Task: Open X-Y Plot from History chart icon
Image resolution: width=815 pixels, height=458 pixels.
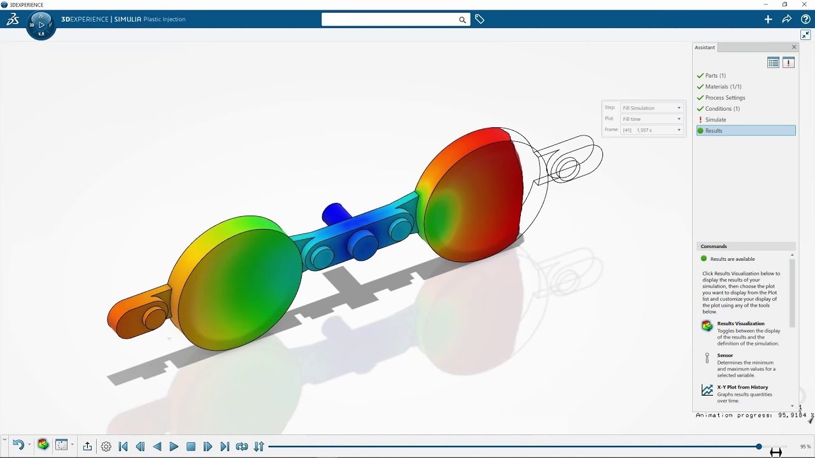Action: (x=707, y=390)
